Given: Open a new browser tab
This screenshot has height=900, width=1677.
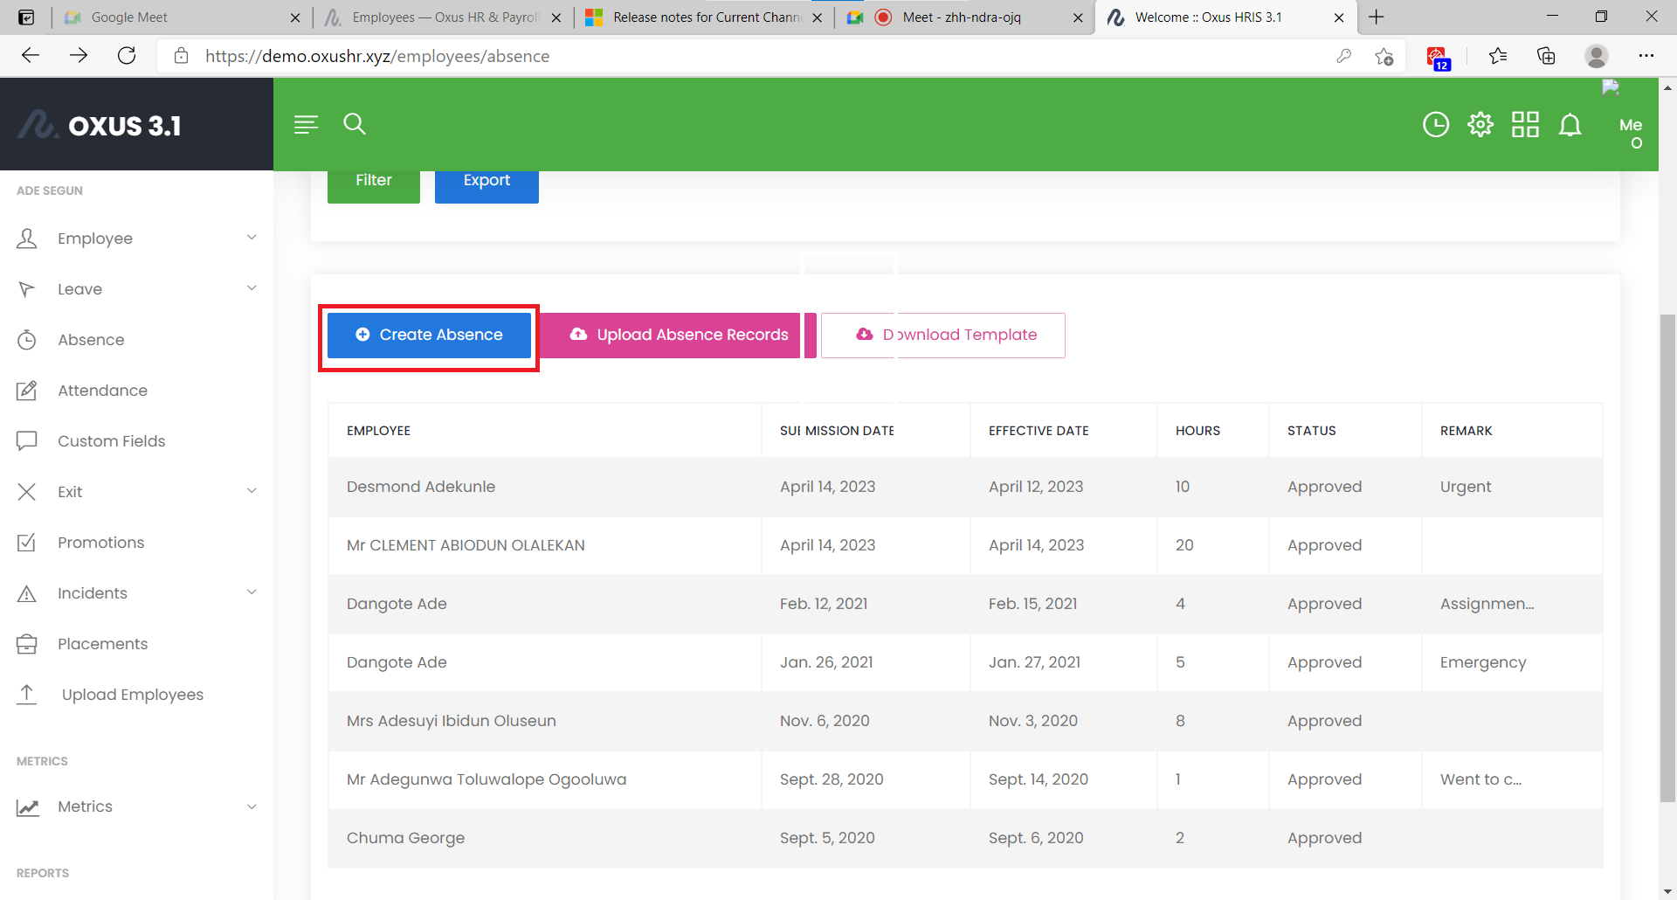Looking at the screenshot, I should coord(1377,17).
